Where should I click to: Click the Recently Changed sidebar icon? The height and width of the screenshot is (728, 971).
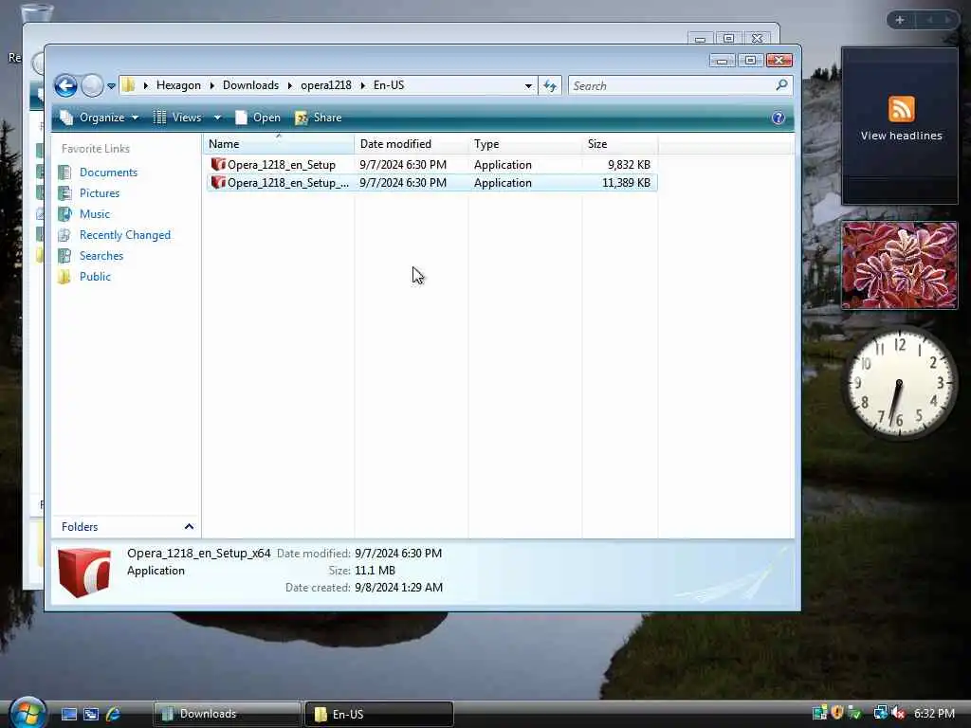pyautogui.click(x=64, y=235)
